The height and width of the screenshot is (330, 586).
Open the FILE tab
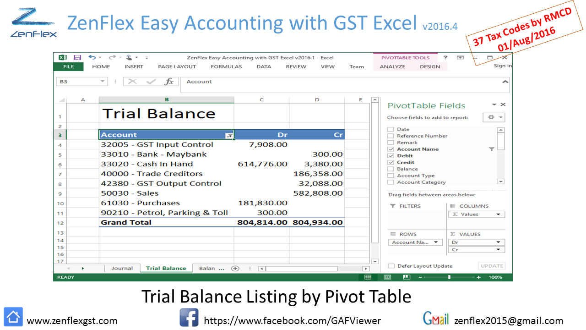(x=69, y=67)
